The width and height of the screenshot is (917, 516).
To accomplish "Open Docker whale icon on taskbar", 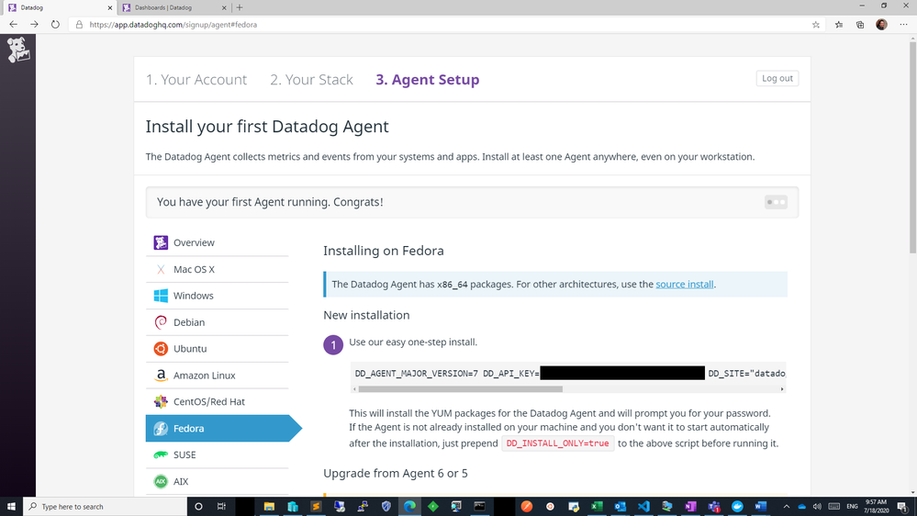I will click(737, 507).
